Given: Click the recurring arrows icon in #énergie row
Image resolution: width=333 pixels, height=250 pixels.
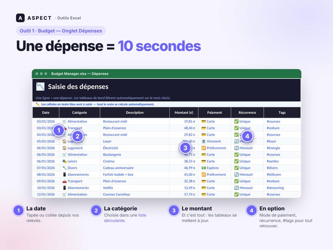Looking at the screenshot, I should (237, 148).
